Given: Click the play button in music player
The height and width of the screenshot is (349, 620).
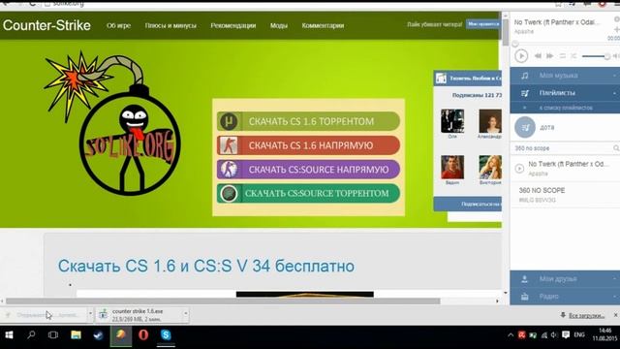Looking at the screenshot, I should pos(521,56).
